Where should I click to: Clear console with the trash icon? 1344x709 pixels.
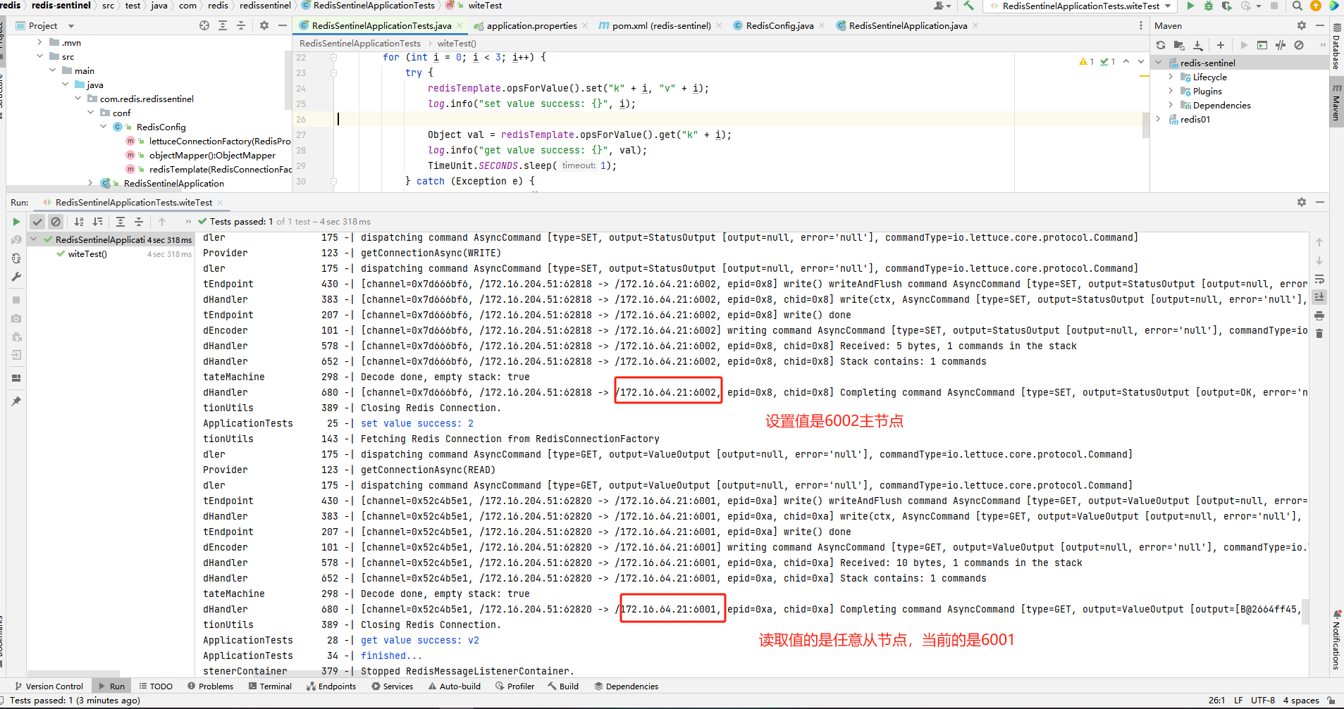(1319, 334)
